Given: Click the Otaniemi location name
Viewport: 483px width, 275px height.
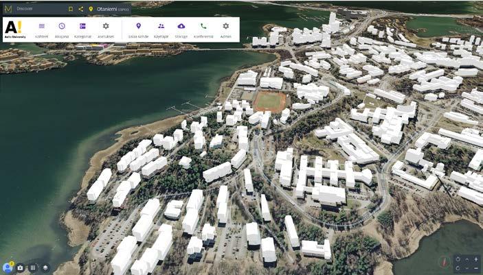Looking at the screenshot, I should 107,9.
